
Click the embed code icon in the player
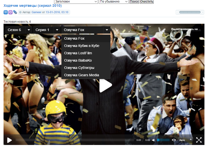point(174,140)
